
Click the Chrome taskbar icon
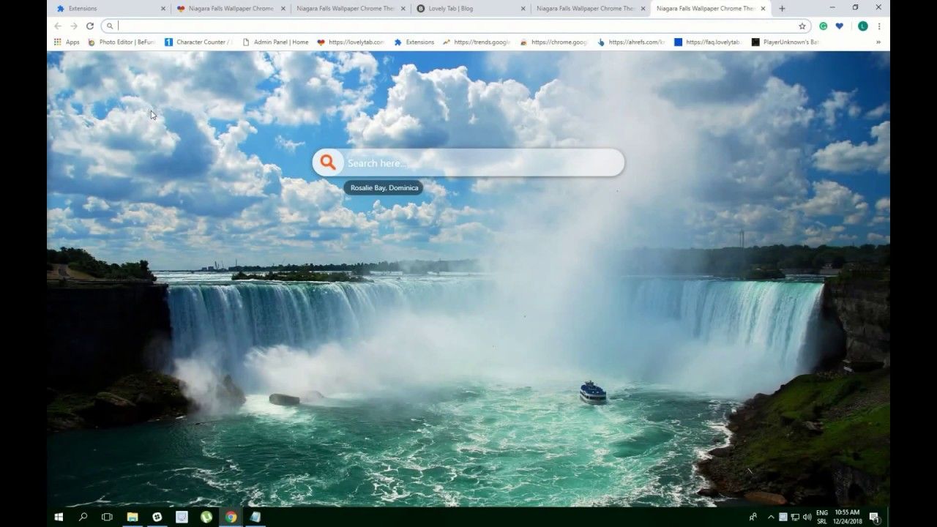(x=231, y=517)
